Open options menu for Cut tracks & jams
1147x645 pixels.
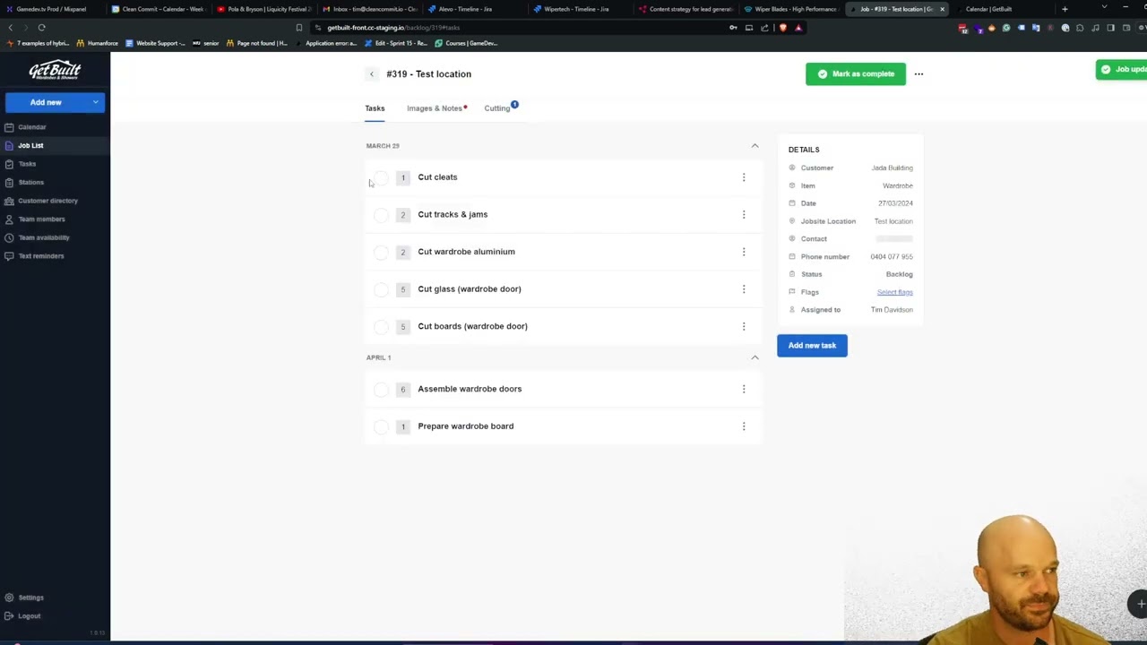click(744, 215)
